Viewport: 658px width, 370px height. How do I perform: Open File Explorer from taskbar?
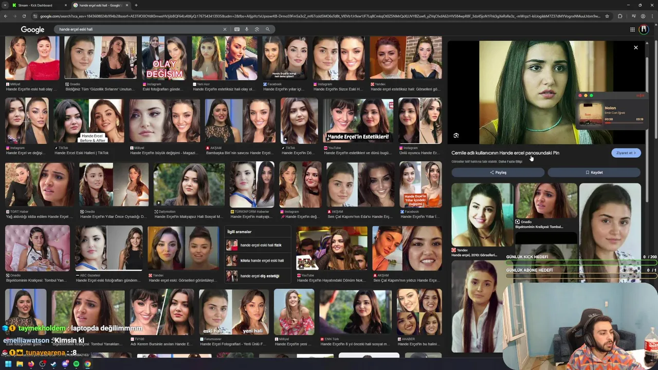(20, 364)
